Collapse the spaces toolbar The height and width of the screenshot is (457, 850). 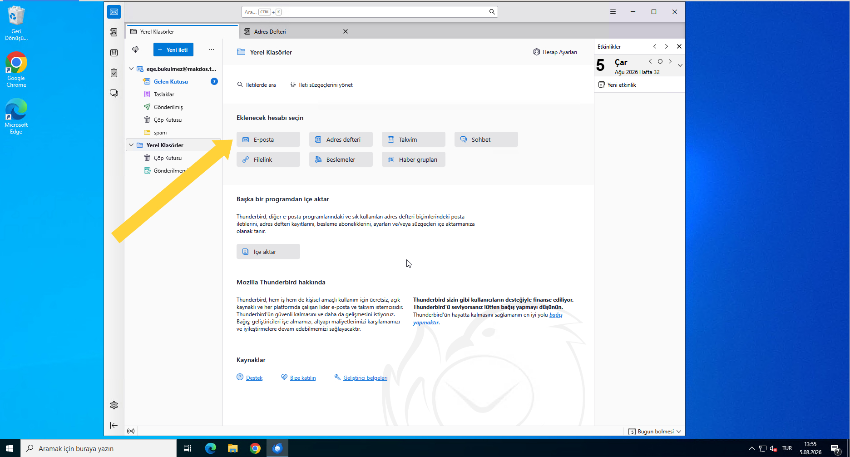click(x=114, y=425)
